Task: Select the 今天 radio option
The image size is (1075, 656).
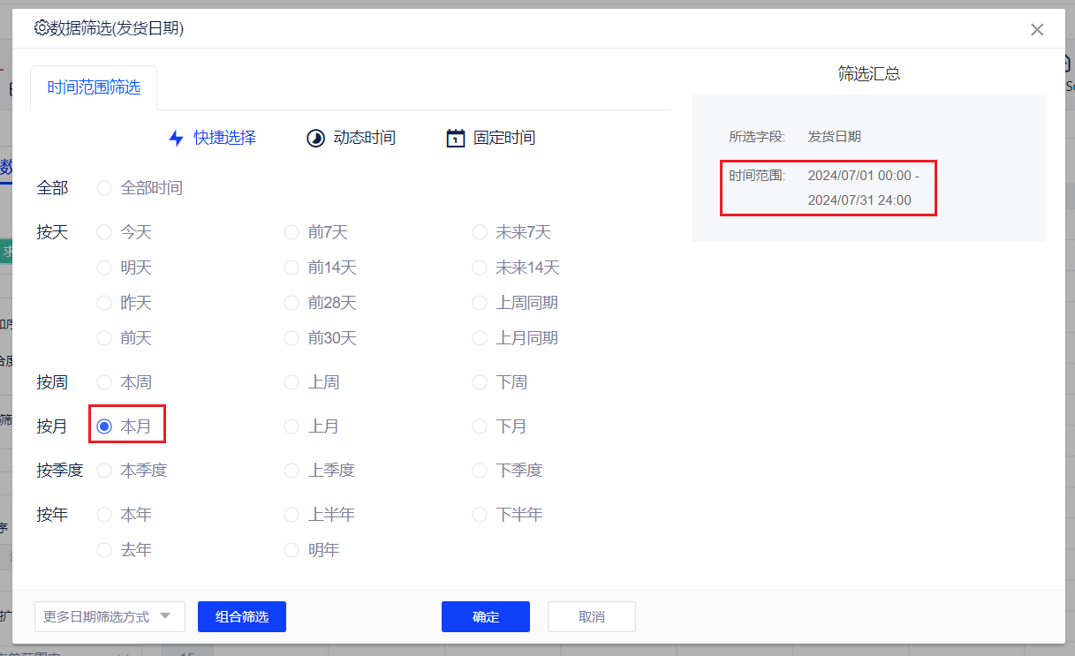Action: coord(104,232)
